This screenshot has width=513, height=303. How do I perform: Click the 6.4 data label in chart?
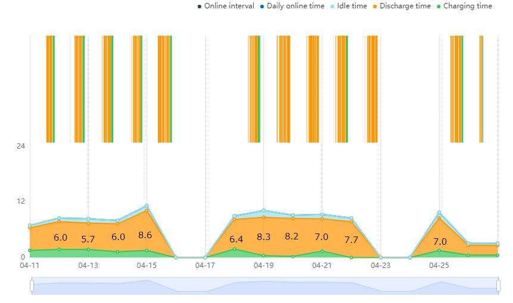pyautogui.click(x=236, y=239)
